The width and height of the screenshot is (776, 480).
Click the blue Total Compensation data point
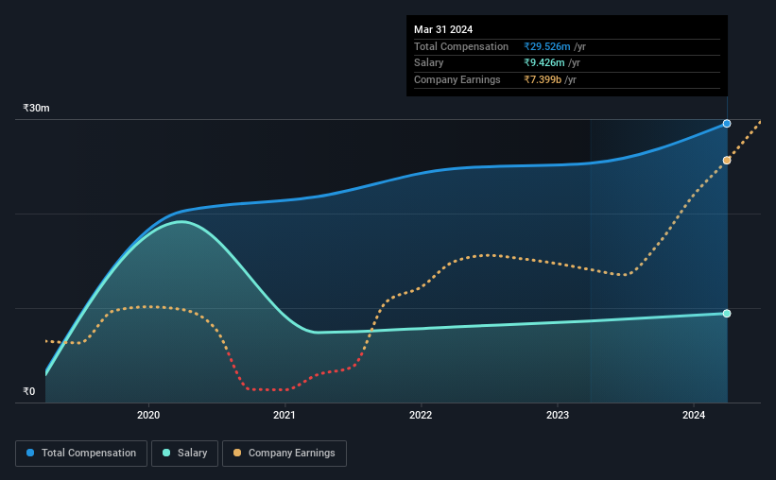(x=727, y=124)
